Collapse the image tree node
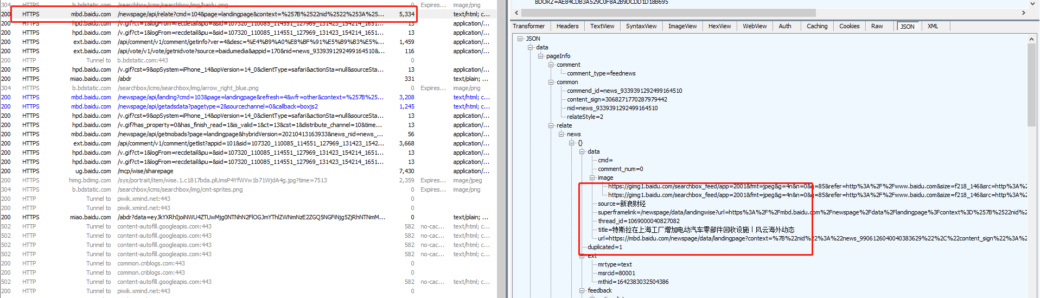This screenshot has height=298, width=1040. pos(592,177)
